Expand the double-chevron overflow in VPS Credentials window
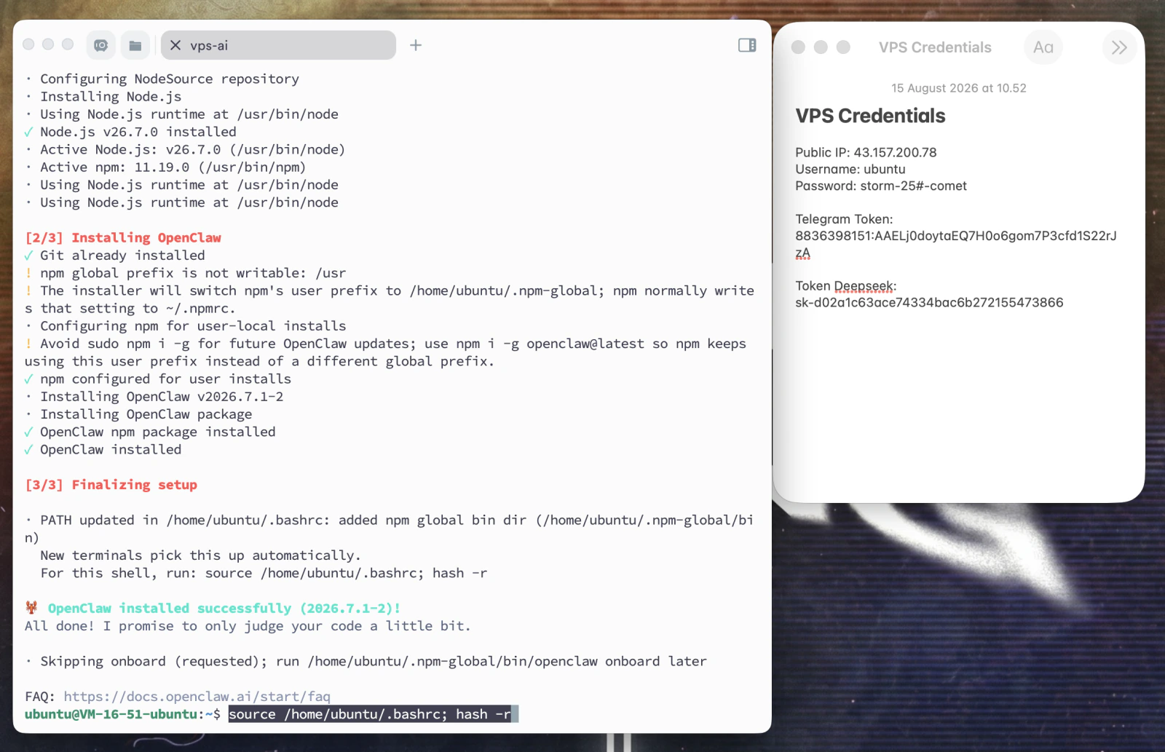Image resolution: width=1165 pixels, height=752 pixels. click(1119, 47)
